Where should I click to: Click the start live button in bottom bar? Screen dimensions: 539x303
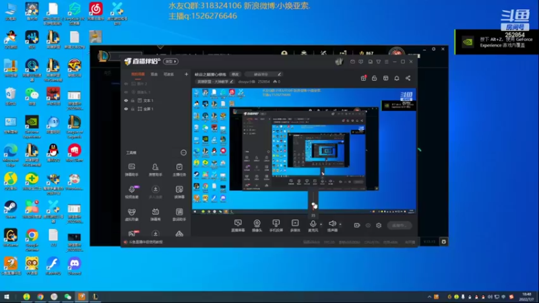(x=399, y=226)
